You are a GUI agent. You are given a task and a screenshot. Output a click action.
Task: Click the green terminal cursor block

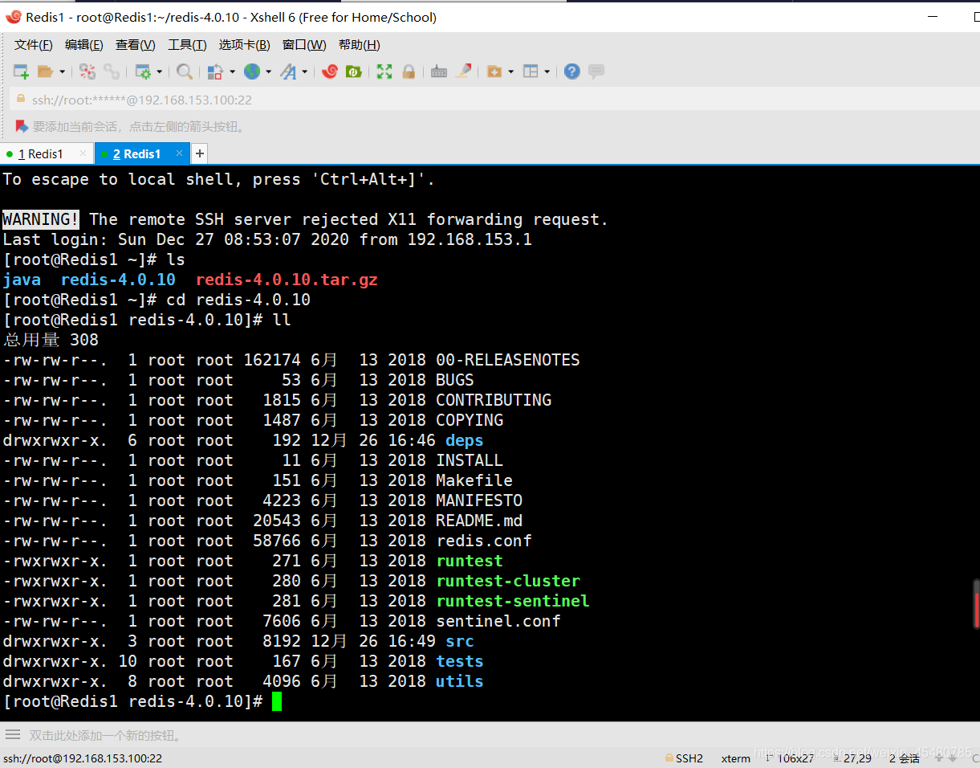tap(277, 701)
